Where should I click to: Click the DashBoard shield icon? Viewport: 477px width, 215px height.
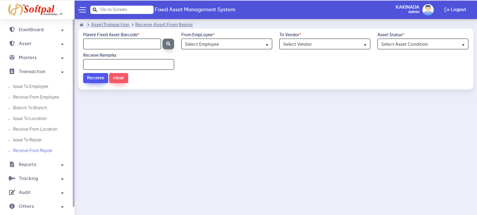pyautogui.click(x=12, y=30)
